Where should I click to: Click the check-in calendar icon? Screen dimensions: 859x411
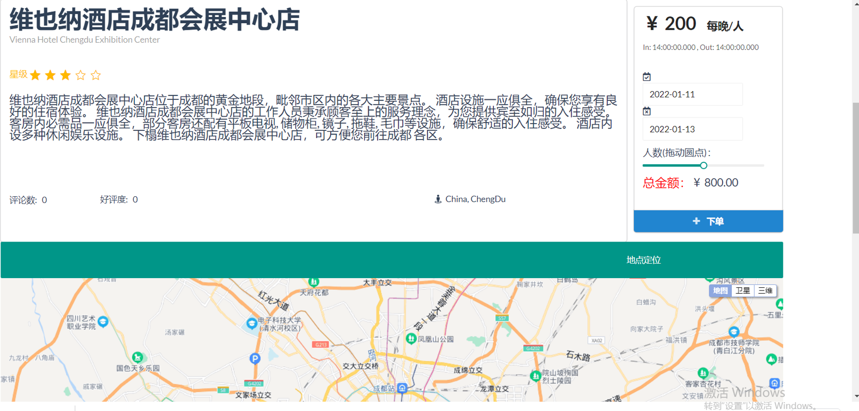pos(647,77)
